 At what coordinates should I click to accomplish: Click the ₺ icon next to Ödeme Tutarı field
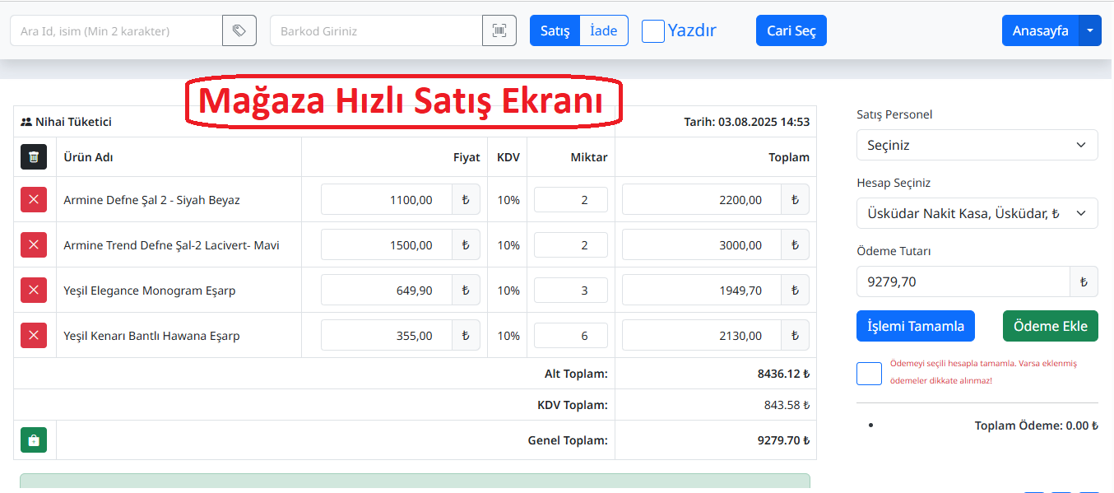tap(1084, 281)
